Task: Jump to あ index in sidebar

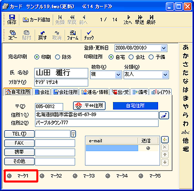Action: 186,47
